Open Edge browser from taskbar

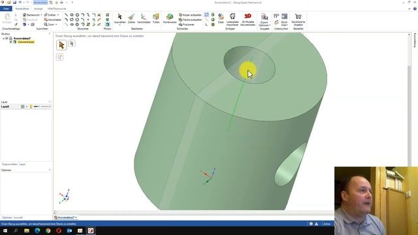click(x=37, y=230)
